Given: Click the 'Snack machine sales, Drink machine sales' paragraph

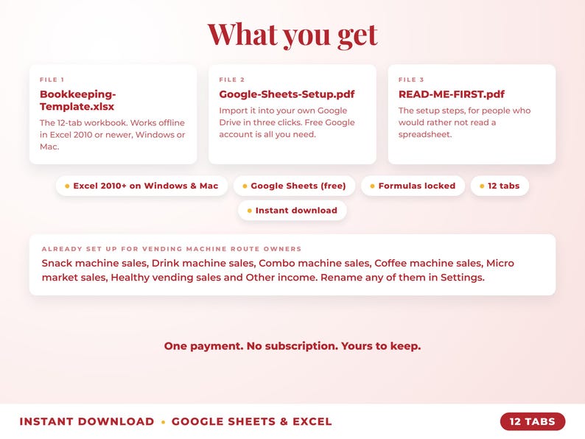Looking at the screenshot, I should 278,270.
